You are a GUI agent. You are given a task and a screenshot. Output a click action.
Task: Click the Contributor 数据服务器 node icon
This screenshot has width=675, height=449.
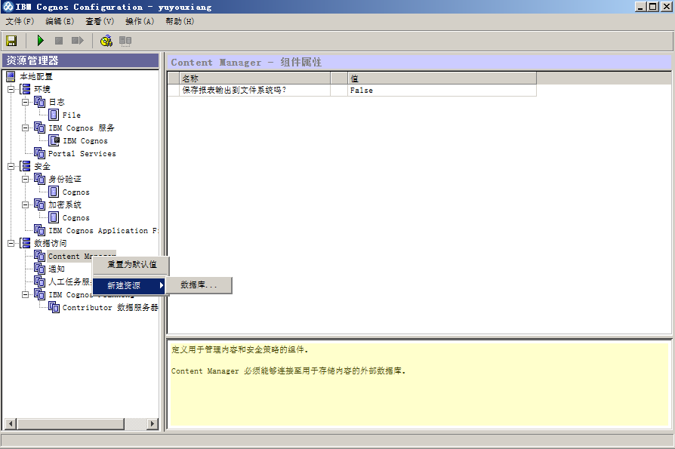pyautogui.click(x=54, y=307)
